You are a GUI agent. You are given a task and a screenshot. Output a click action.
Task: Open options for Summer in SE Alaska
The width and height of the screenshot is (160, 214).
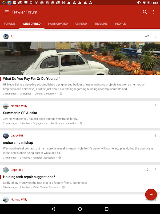click(x=156, y=106)
